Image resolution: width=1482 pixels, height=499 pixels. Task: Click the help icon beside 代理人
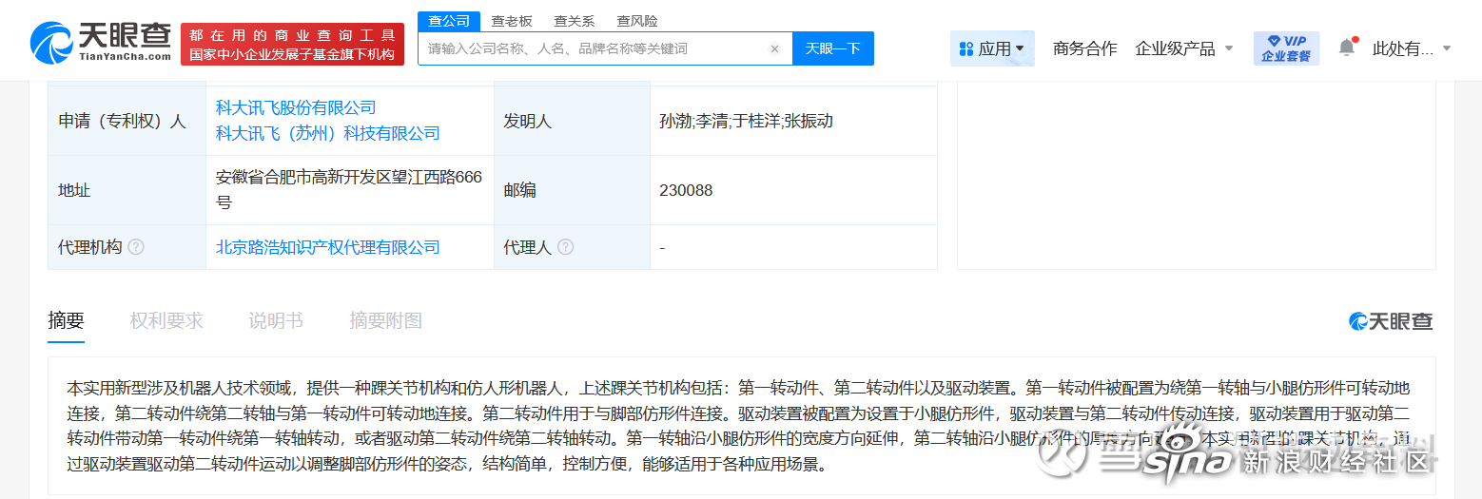[565, 247]
